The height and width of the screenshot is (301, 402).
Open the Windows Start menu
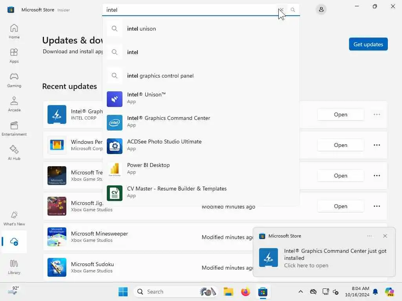[x=123, y=292]
